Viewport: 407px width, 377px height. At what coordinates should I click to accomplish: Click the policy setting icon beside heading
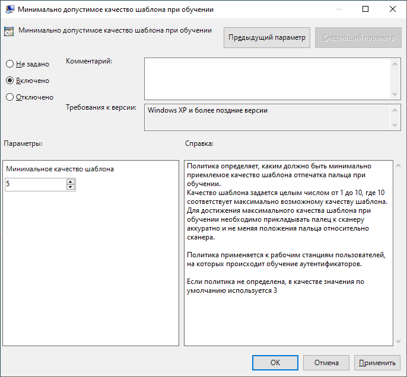point(9,31)
